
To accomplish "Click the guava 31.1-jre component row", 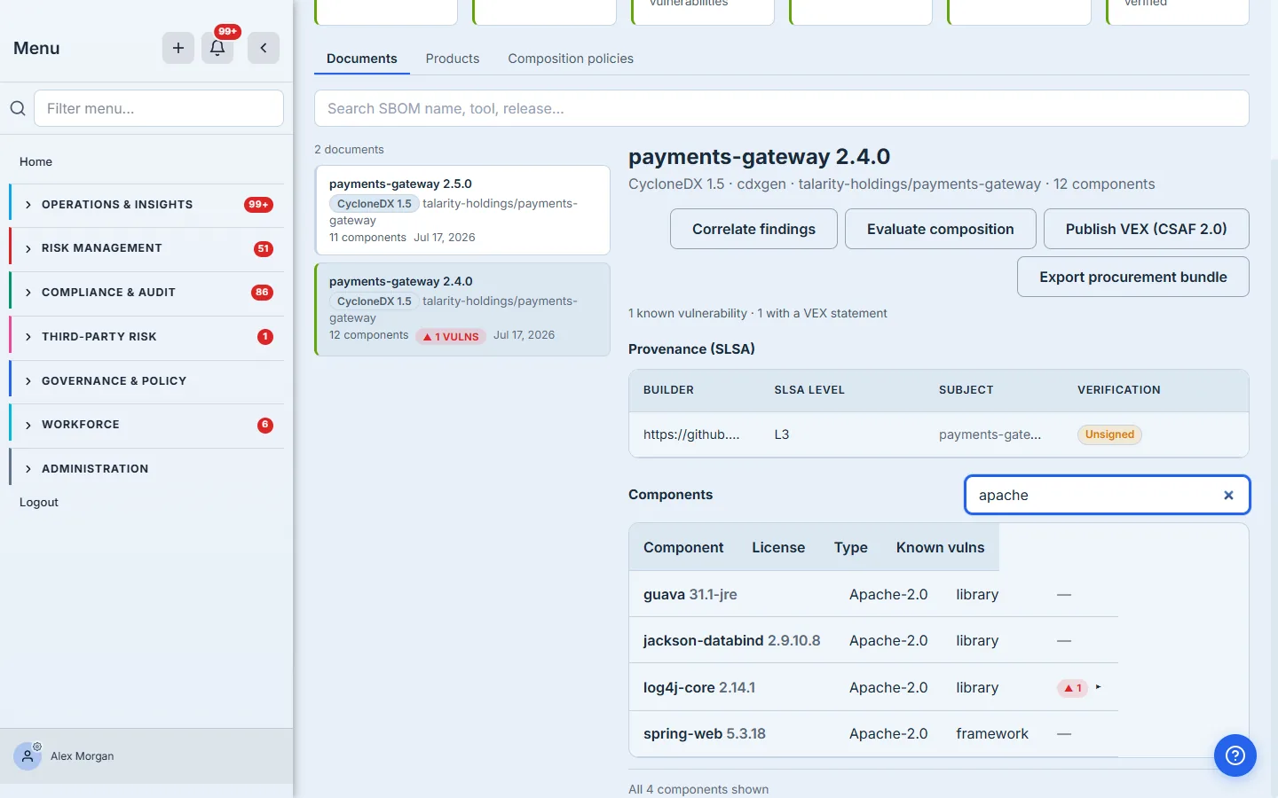I will [x=873, y=594].
